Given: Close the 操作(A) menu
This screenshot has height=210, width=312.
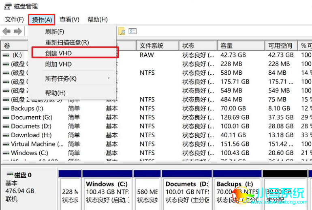Looking at the screenshot, I should tap(42, 20).
